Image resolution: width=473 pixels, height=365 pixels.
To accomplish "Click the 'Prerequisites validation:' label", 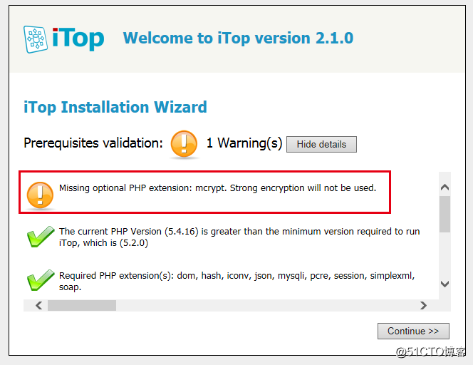I will point(93,143).
